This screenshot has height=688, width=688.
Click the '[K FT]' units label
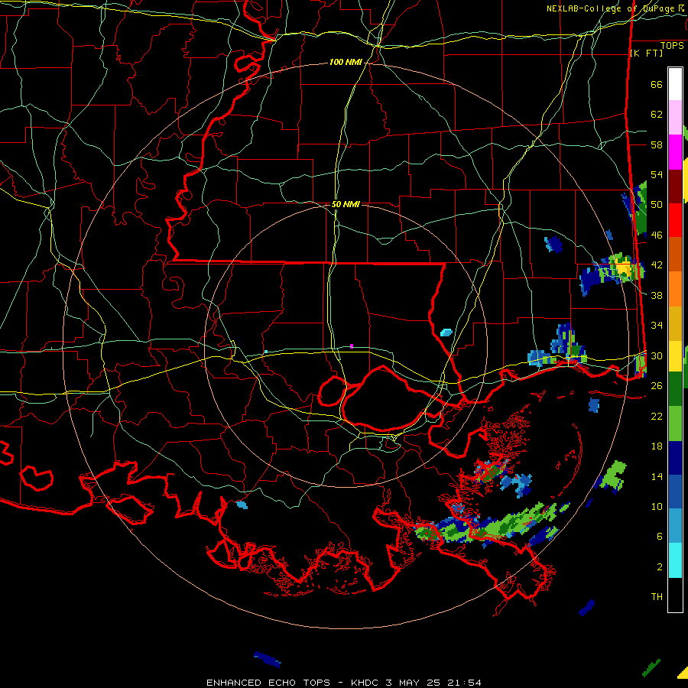646,53
